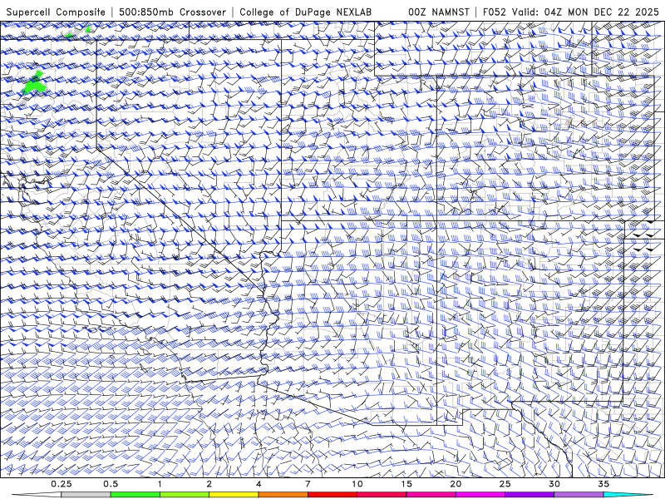Viewport: 665px width, 499px height.
Task: Click the "00Z NAMNST" model run label
Action: (x=439, y=12)
